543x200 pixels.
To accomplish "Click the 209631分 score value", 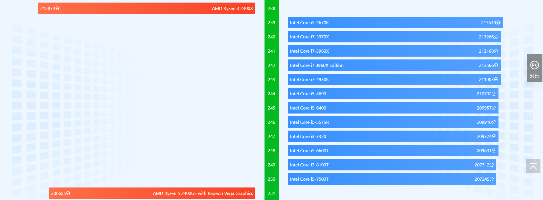I will pos(487,150).
